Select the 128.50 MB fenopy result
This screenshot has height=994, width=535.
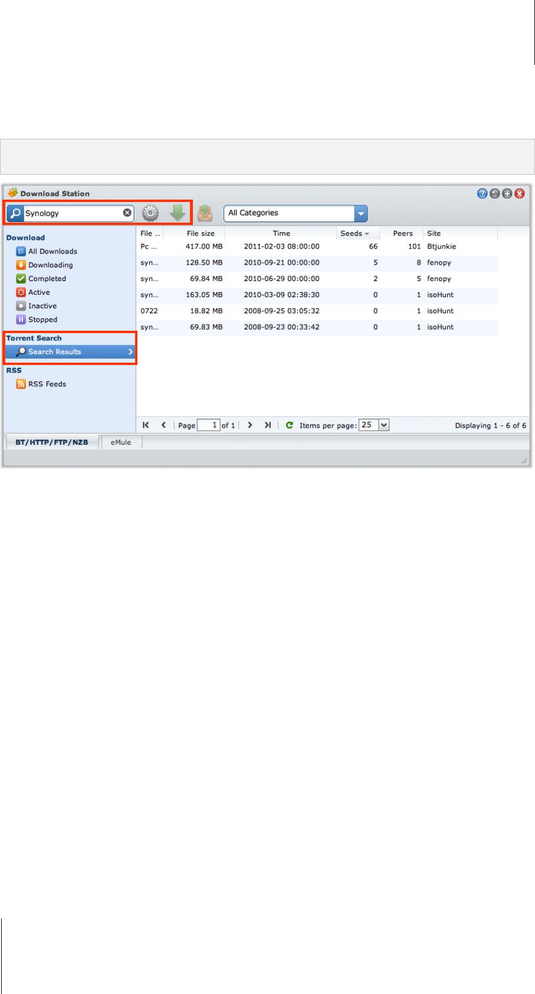[x=318, y=262]
